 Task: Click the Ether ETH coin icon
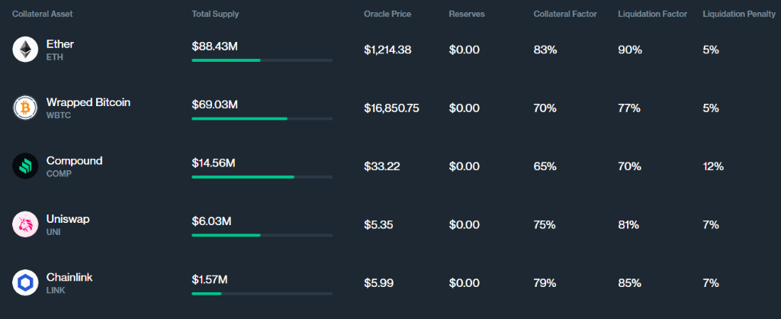(25, 50)
